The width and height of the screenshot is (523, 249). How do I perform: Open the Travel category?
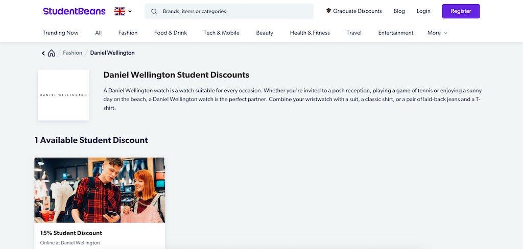point(354,33)
